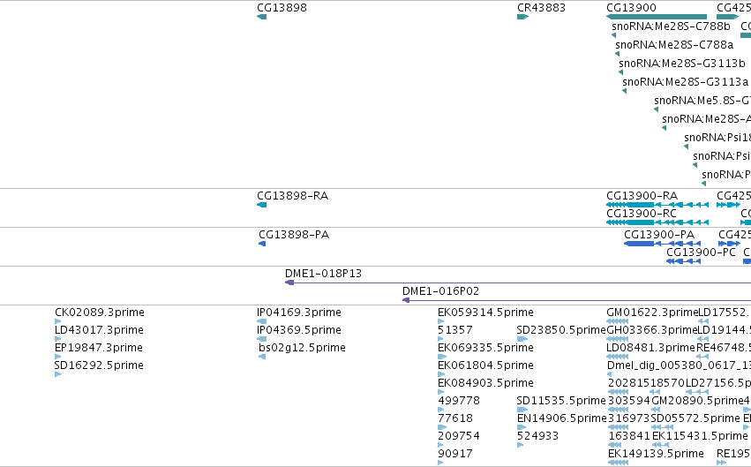
Task: Open the CK02089.3prime EST label
Action: (100, 313)
